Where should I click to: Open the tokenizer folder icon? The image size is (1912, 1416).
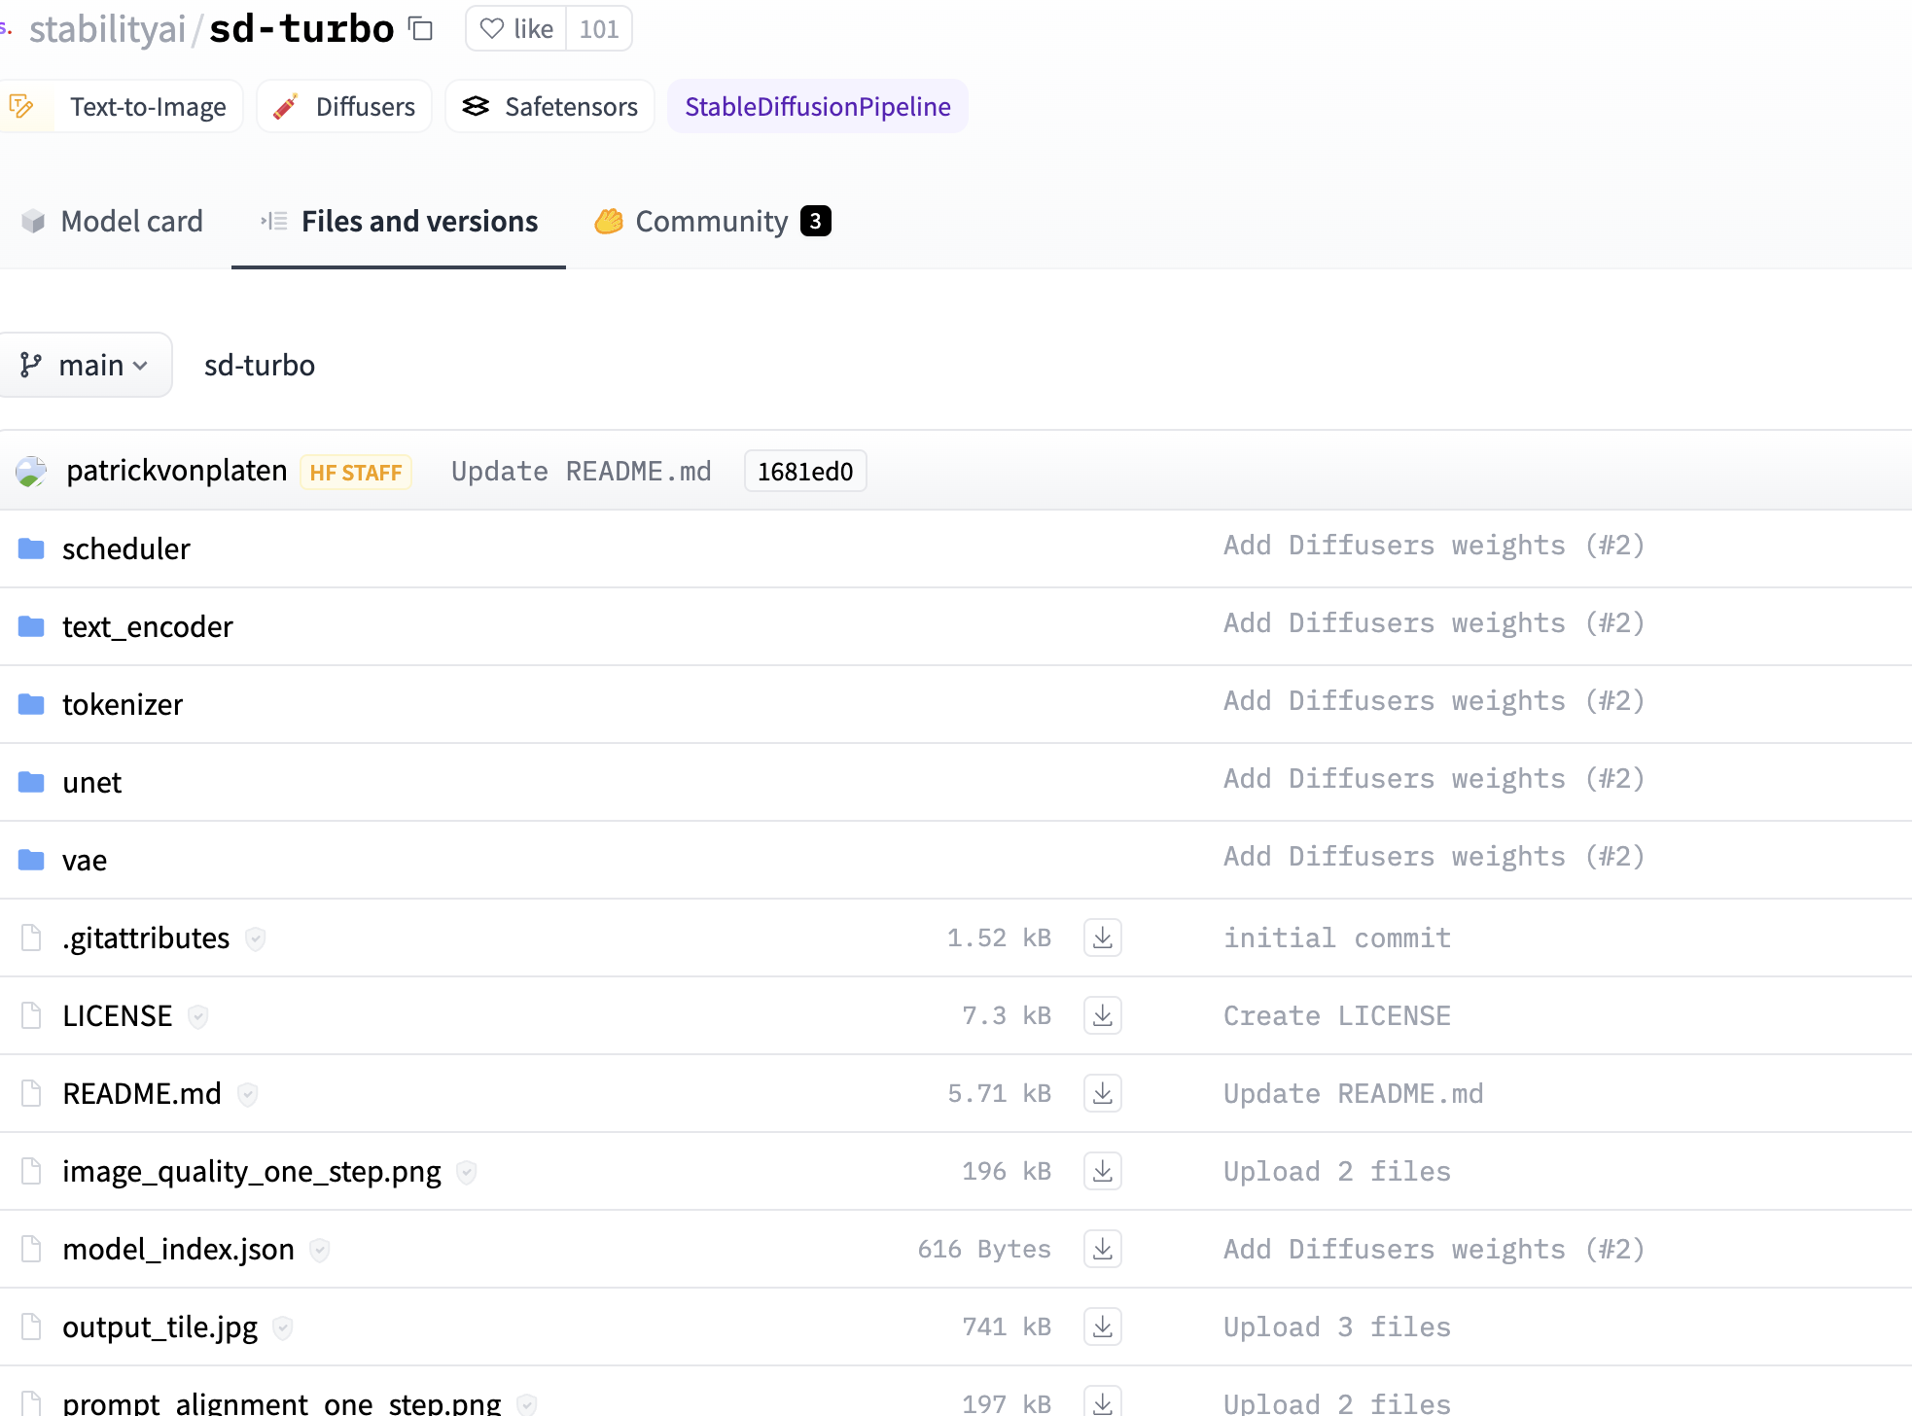tap(31, 705)
